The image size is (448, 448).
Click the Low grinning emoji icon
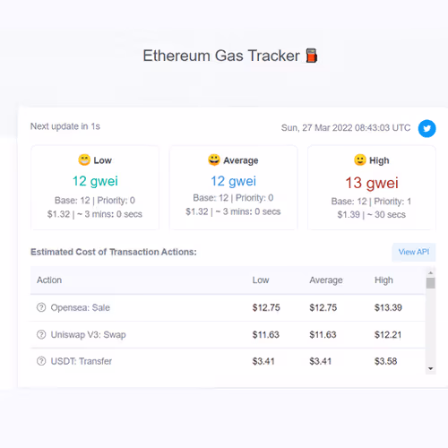(x=84, y=159)
